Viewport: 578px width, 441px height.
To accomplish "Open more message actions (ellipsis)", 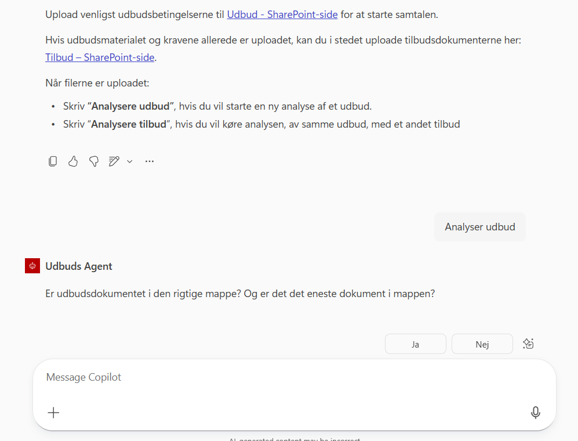I will 149,161.
